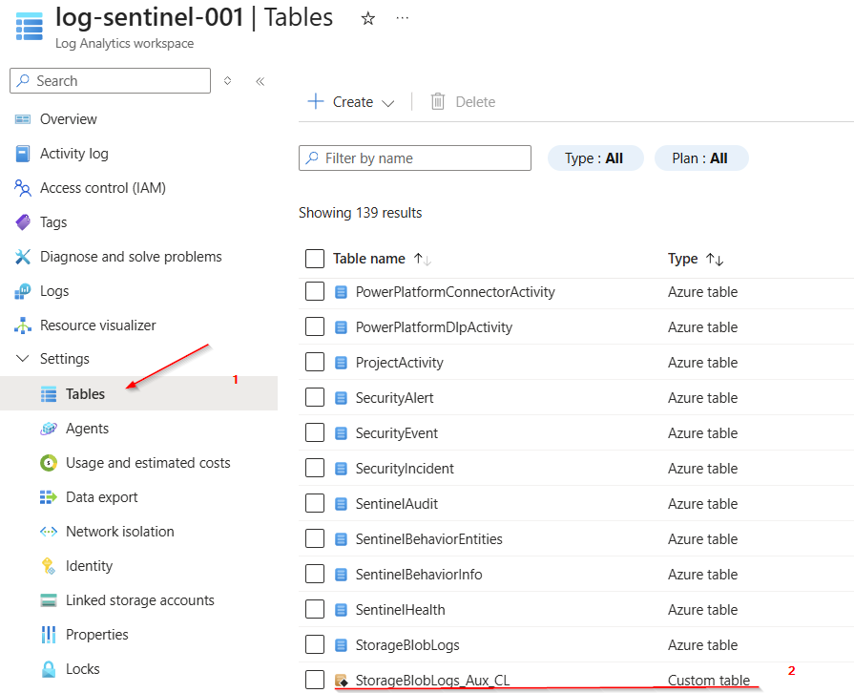Click the Delete button in toolbar

[x=463, y=102]
